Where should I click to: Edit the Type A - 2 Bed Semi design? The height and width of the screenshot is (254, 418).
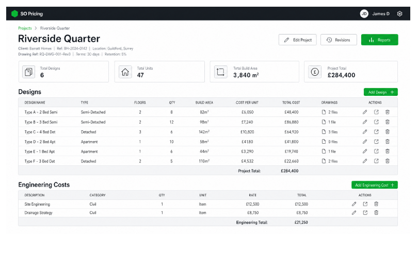365,112
